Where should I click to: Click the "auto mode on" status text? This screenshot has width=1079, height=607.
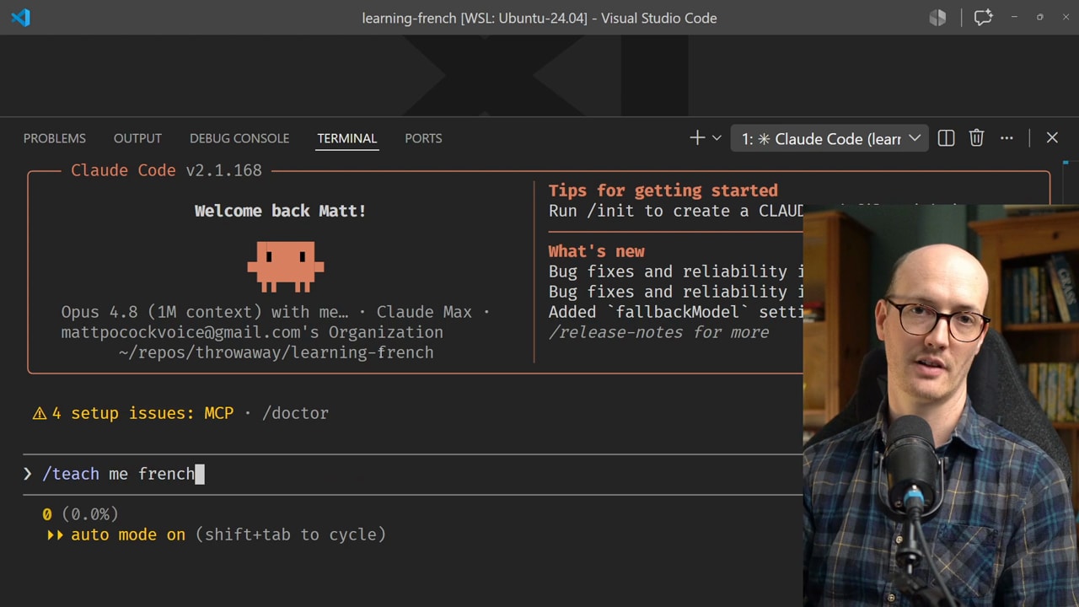coord(128,534)
